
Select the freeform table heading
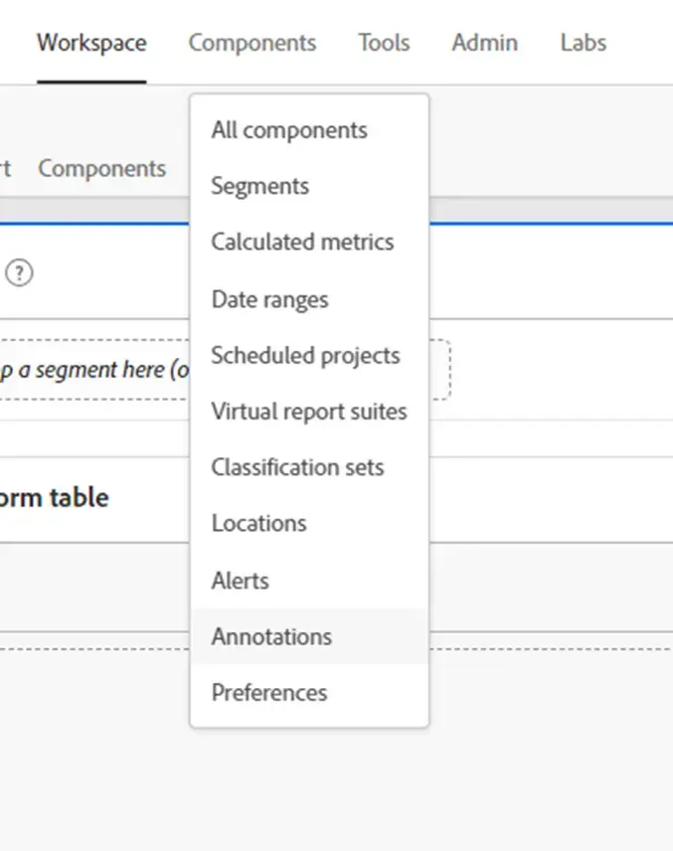tap(55, 497)
